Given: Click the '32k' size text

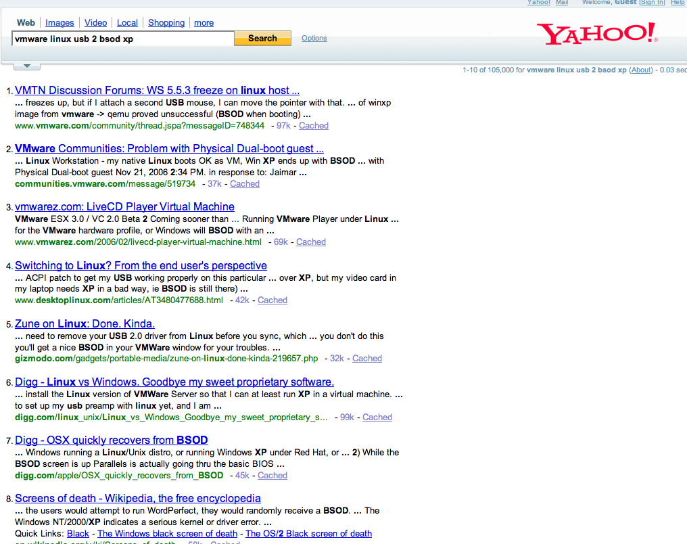Looking at the screenshot, I should 337,359.
